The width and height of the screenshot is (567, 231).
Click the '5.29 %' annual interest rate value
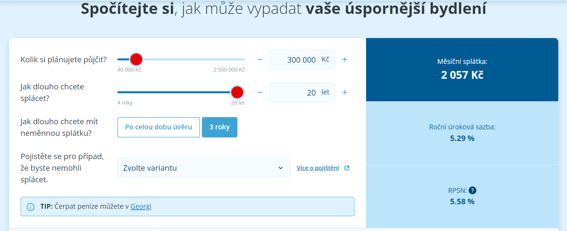[x=462, y=138]
